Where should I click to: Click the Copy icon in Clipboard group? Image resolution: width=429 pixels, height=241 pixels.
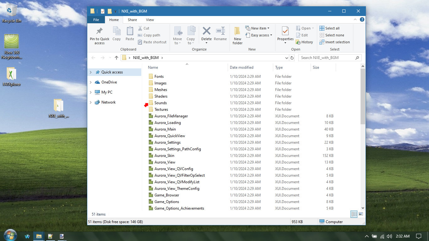(117, 31)
